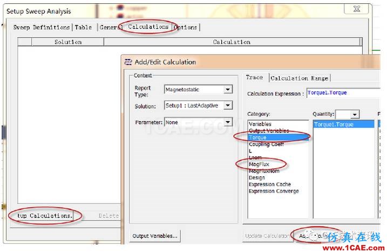Screen dimensions: 387x252
Task: Open the Quantity filter dropdown
Action: tap(355, 115)
